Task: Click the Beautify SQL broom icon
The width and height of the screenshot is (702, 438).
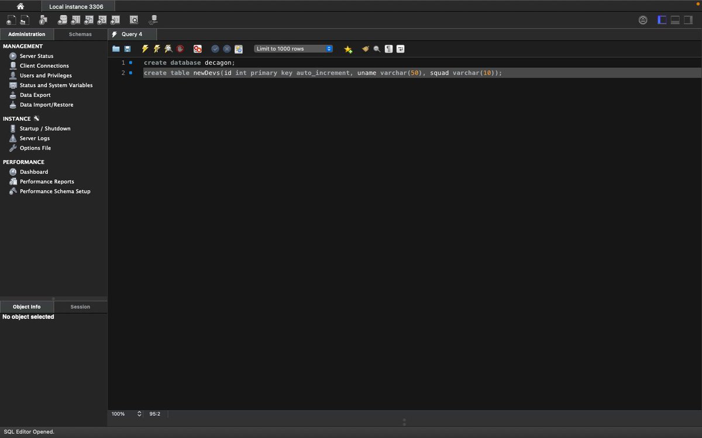Action: [x=365, y=49]
